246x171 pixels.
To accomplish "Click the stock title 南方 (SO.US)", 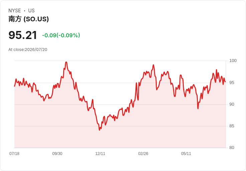I will pyautogui.click(x=28, y=19).
